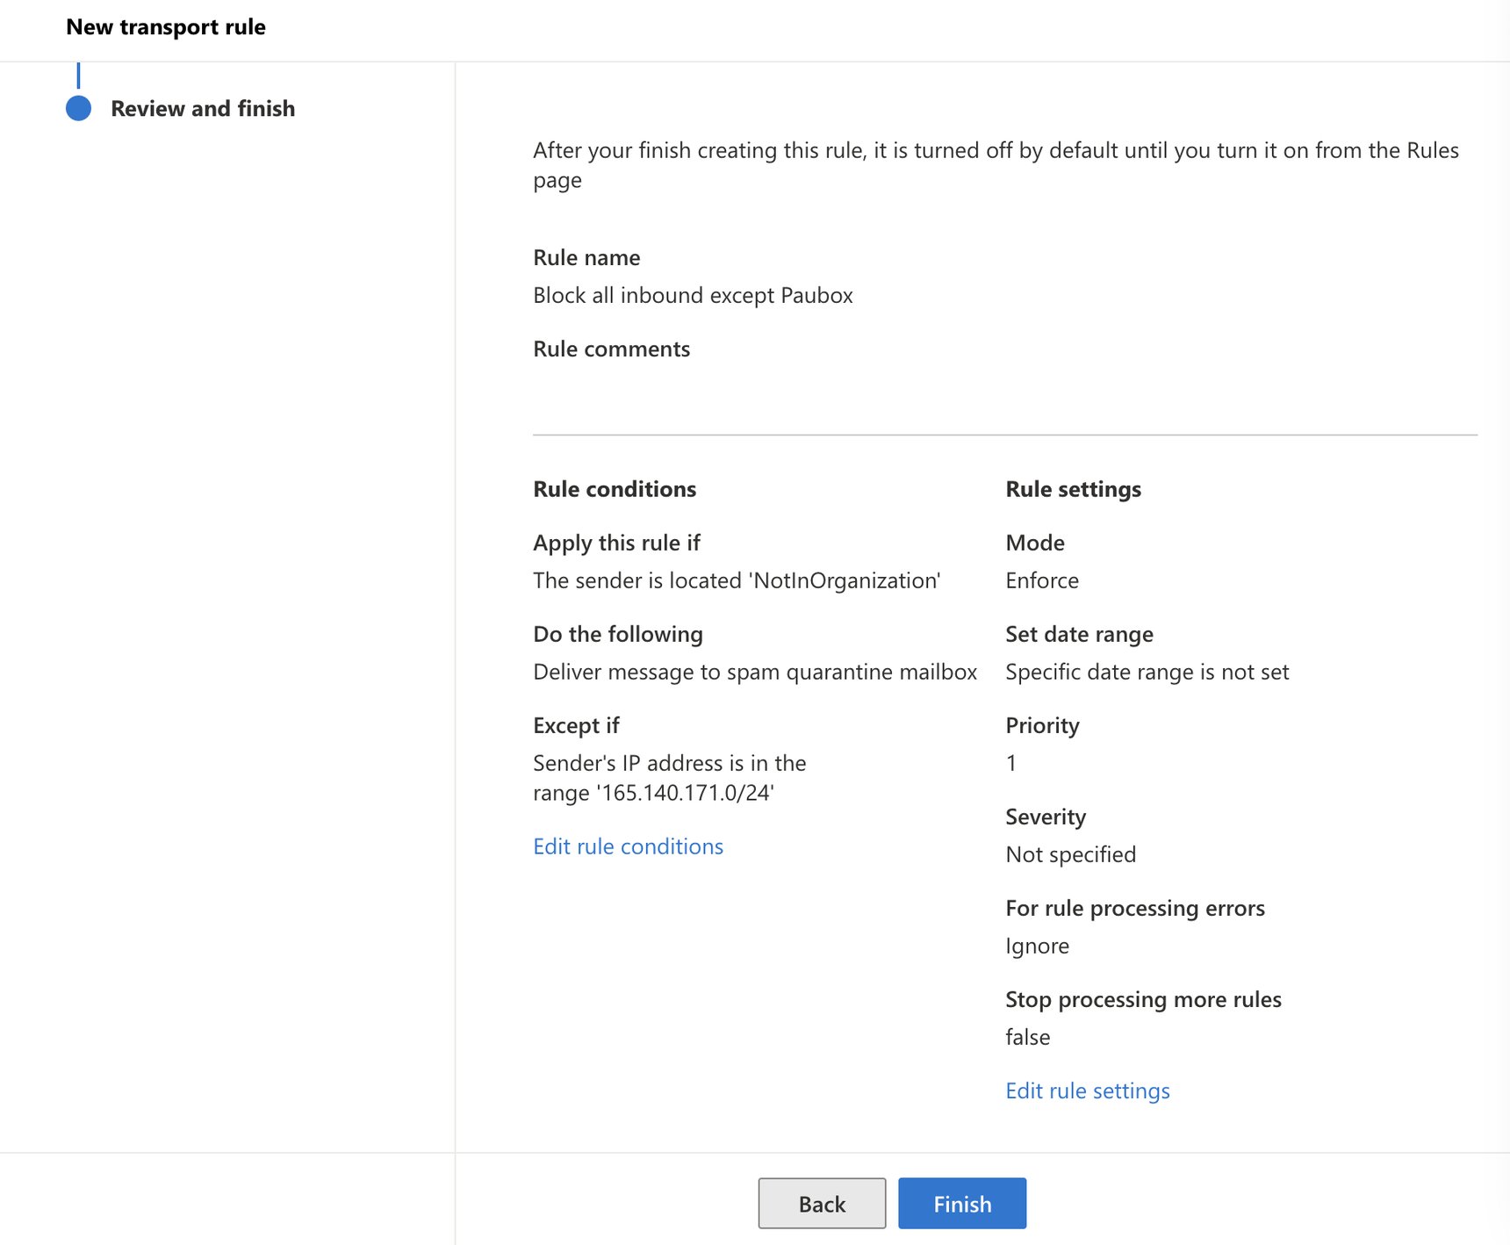This screenshot has width=1510, height=1245.
Task: Click the Enforce mode value
Action: 1042,580
